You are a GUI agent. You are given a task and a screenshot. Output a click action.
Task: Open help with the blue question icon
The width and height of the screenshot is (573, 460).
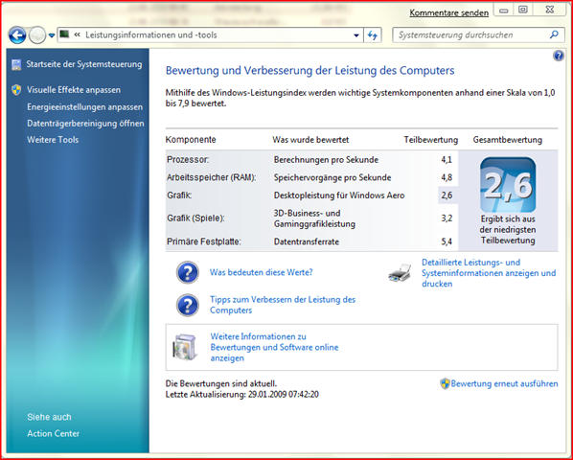[x=558, y=56]
